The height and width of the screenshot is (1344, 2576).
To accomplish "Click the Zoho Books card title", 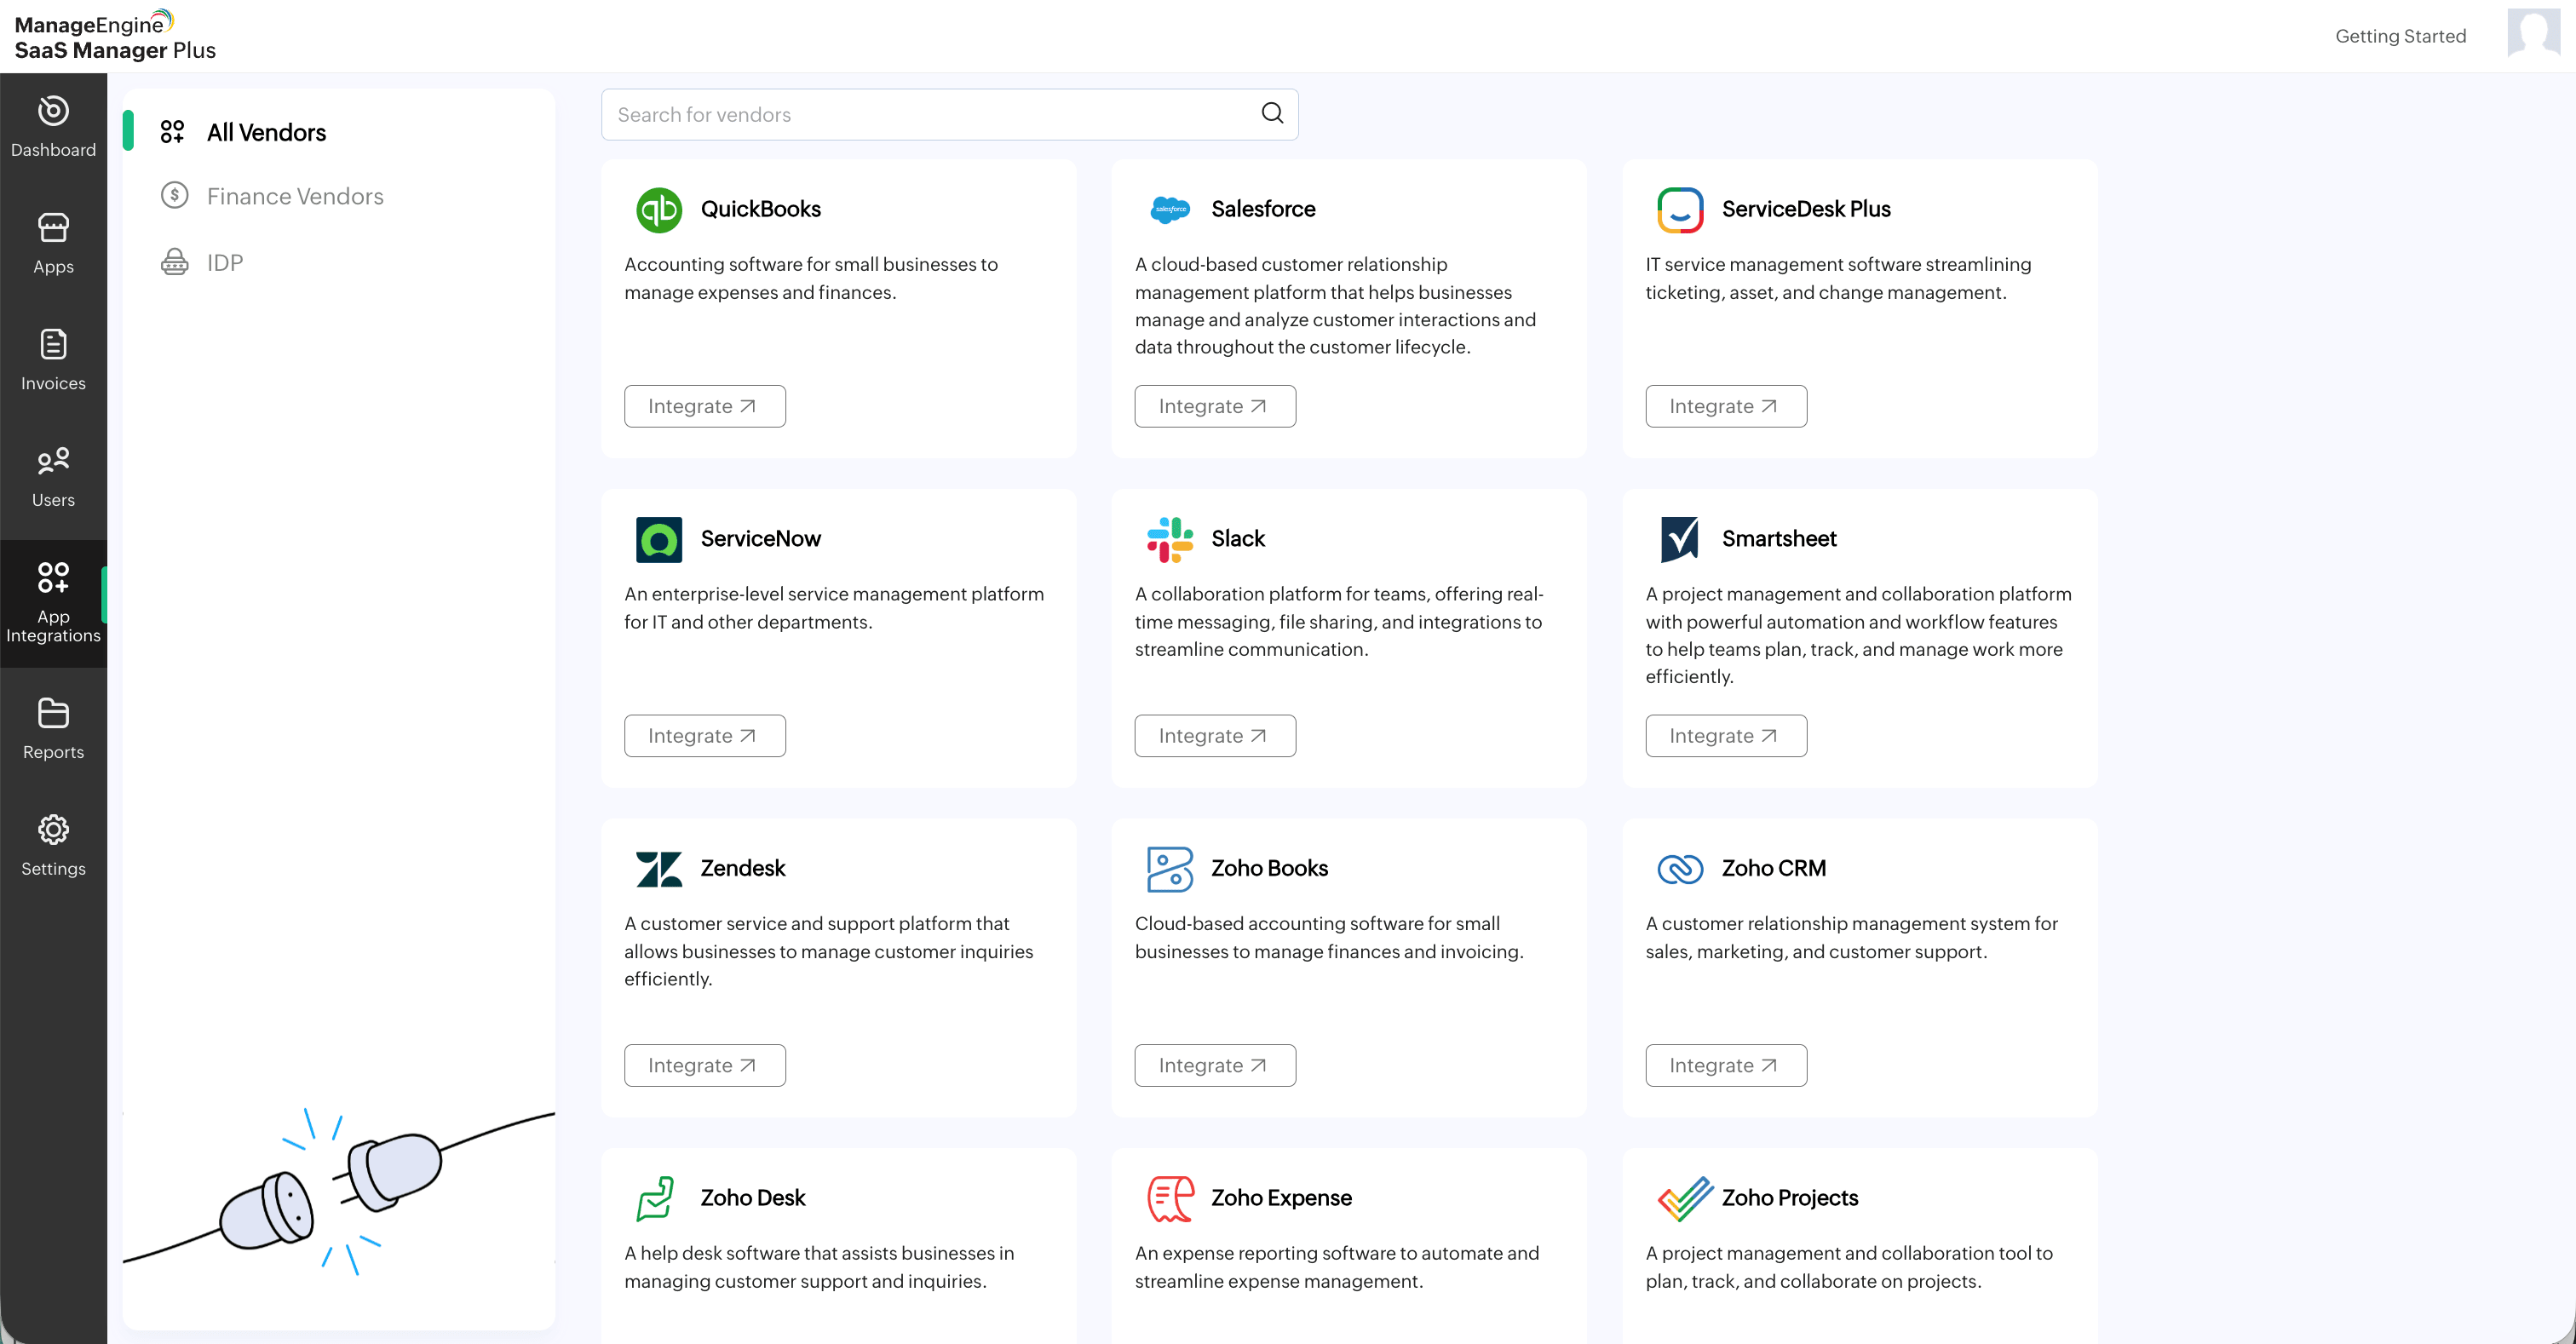I will (x=1269, y=868).
